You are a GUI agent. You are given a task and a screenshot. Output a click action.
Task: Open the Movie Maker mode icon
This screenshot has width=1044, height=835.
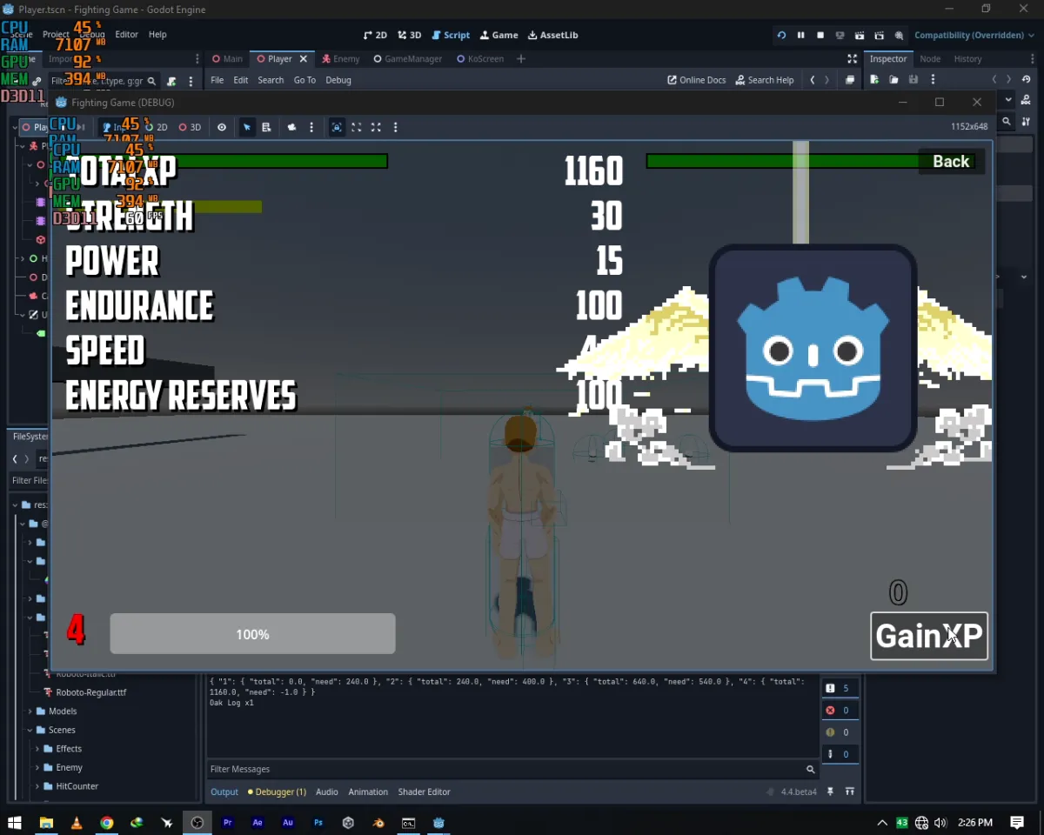click(899, 35)
